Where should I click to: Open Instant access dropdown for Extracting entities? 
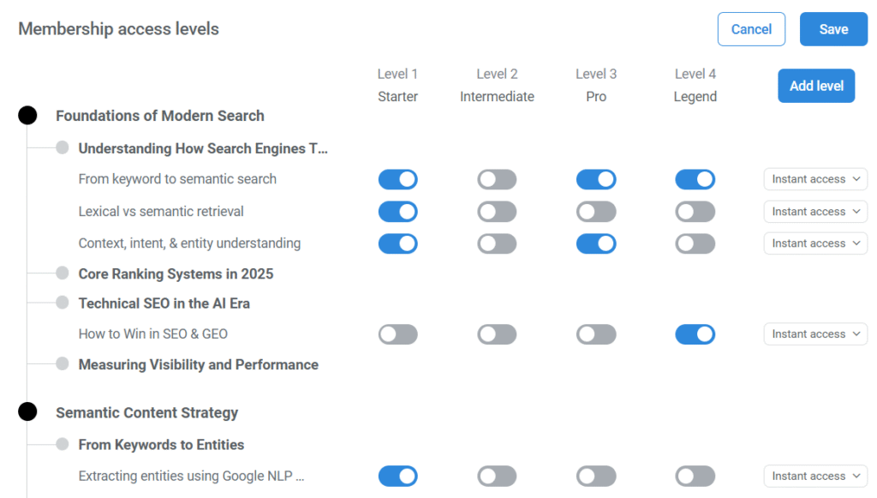815,477
